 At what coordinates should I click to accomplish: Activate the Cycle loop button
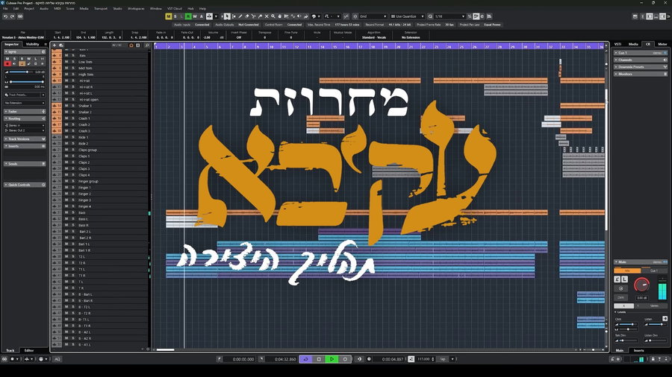pyautogui.click(x=305, y=359)
